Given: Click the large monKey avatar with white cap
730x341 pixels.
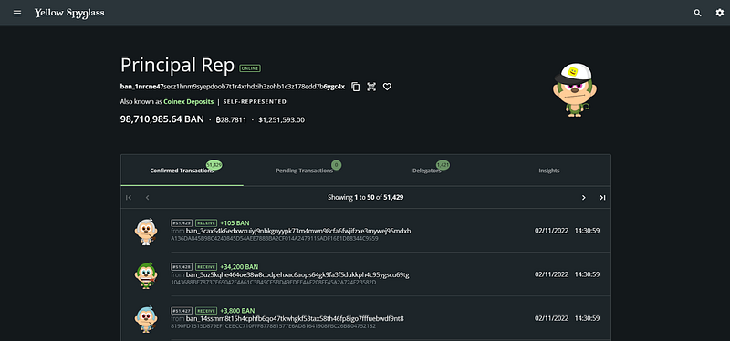Looking at the screenshot, I should [575, 89].
